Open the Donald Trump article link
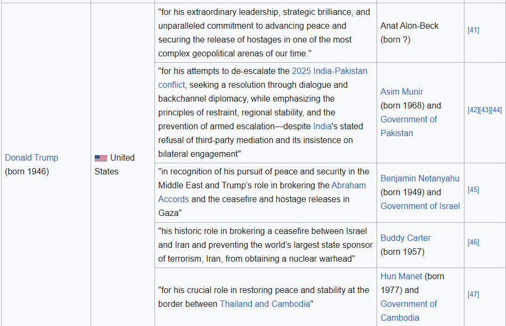 [31, 157]
